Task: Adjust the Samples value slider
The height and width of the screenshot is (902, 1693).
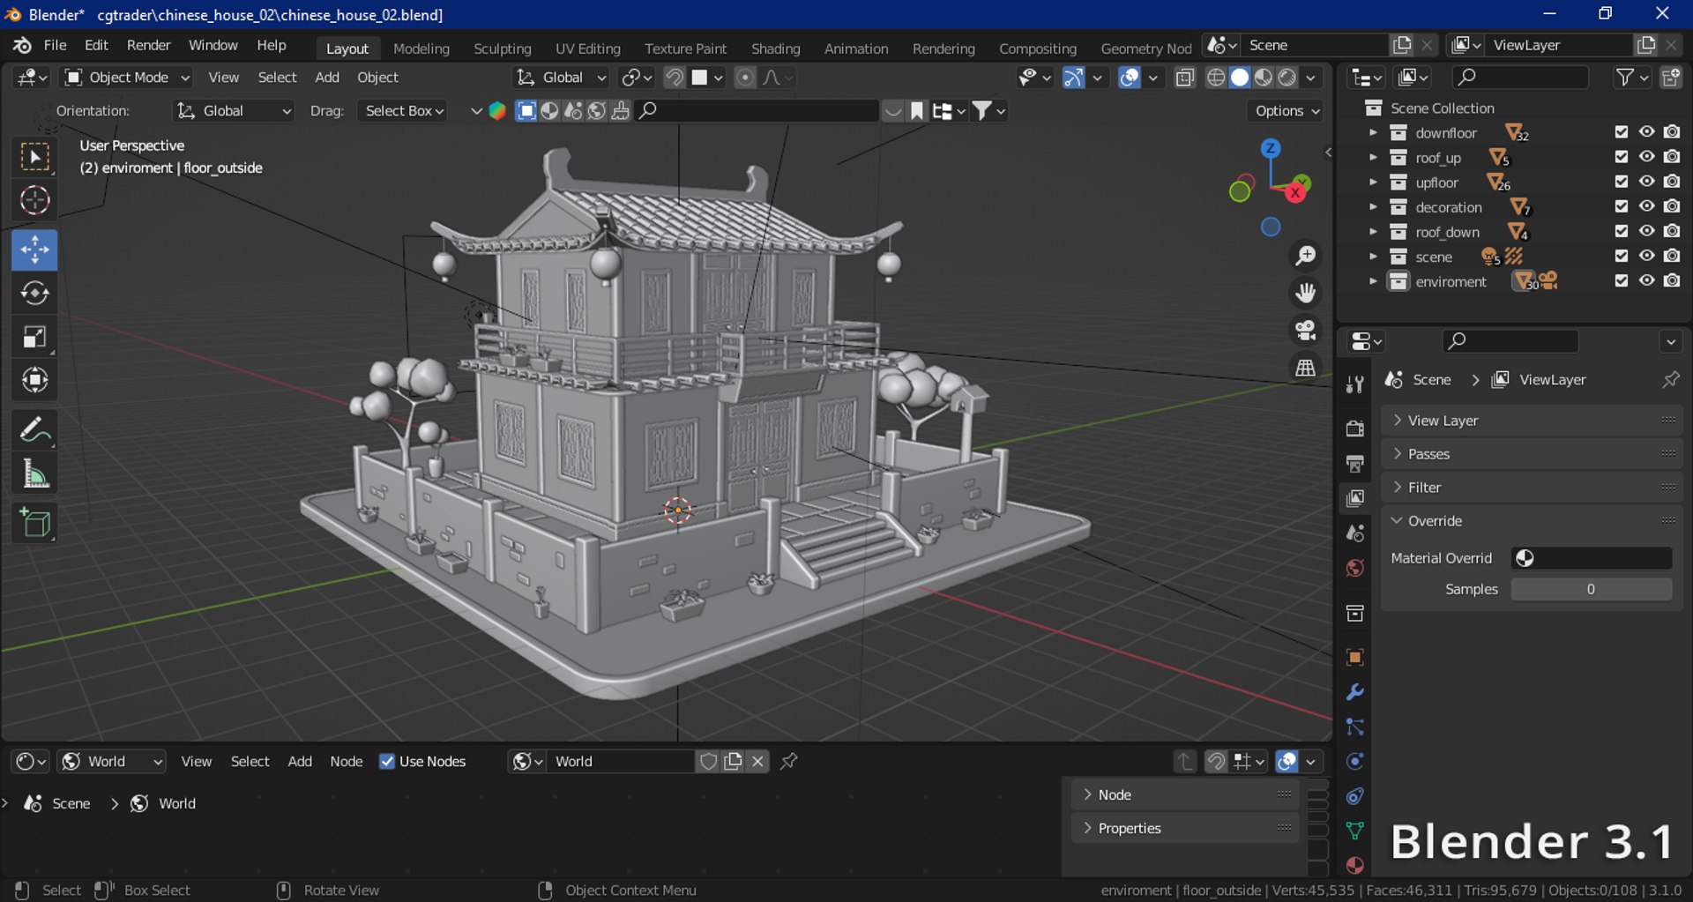Action: click(x=1592, y=589)
